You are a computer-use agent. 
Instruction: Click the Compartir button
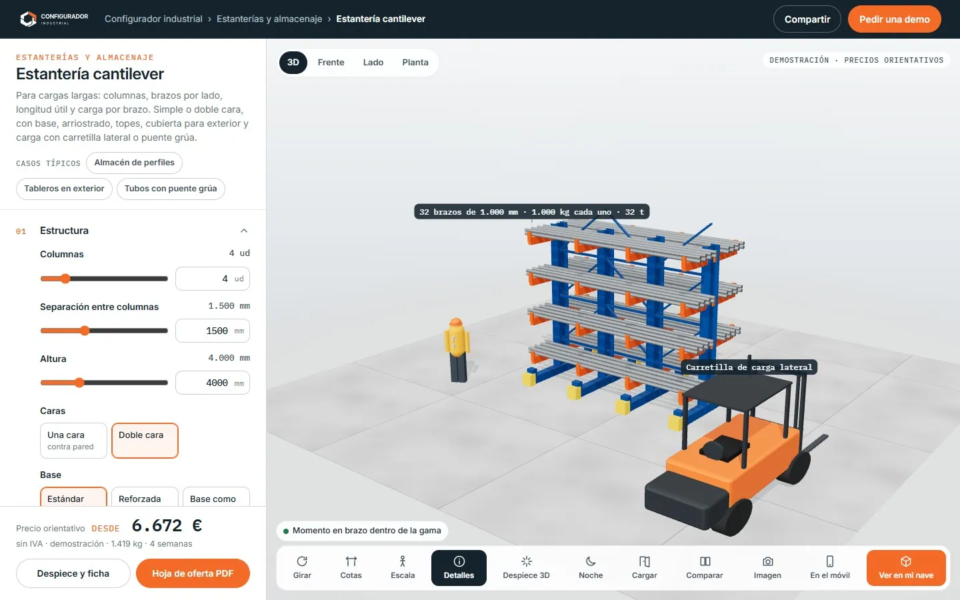(x=807, y=19)
